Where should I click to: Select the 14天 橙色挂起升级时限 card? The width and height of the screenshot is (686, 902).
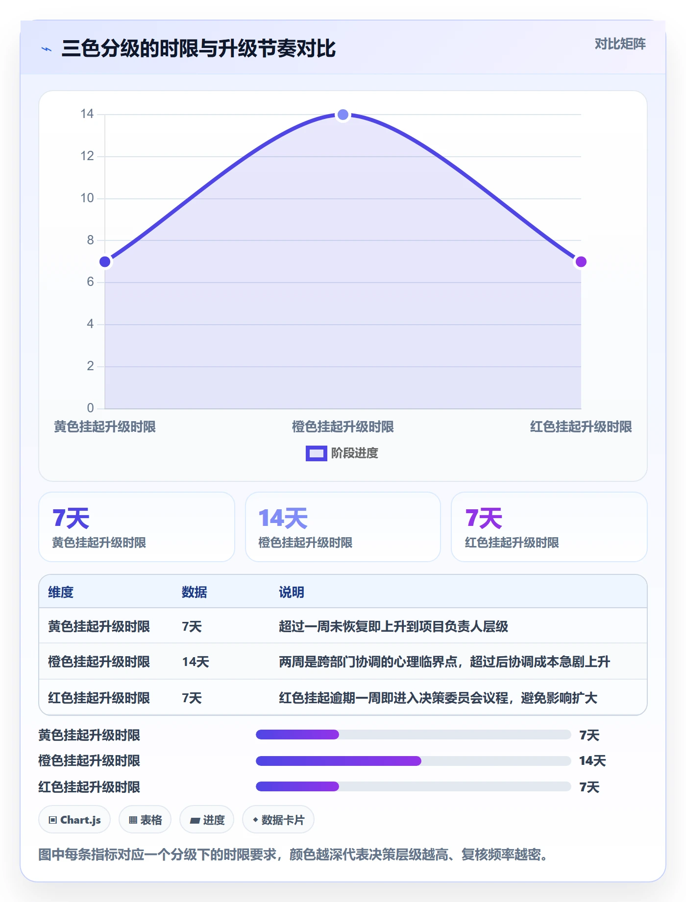pos(343,527)
